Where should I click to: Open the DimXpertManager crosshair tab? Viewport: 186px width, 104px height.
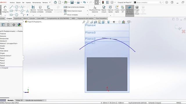coord(14,25)
